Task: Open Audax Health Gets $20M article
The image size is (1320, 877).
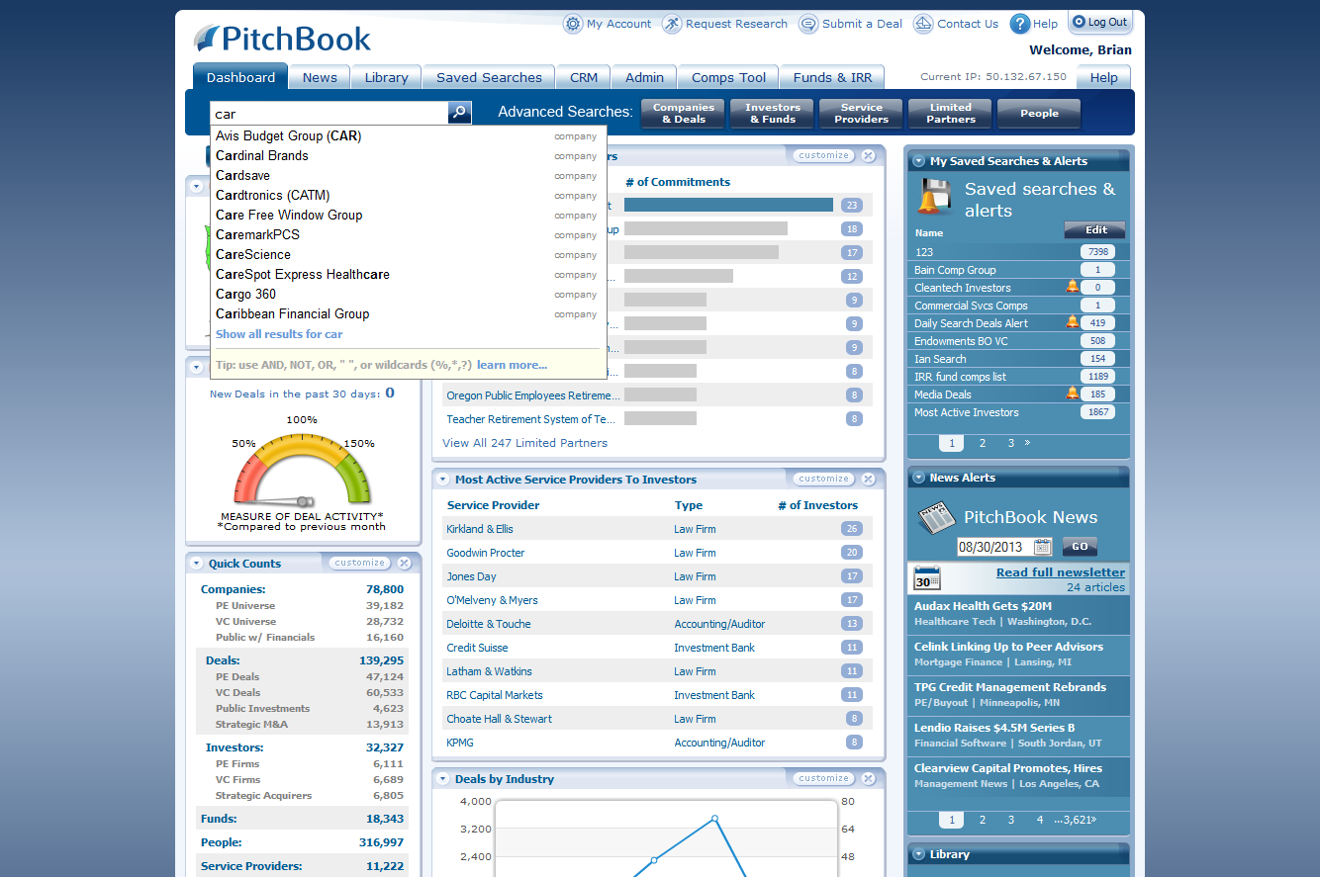Action: tap(983, 606)
